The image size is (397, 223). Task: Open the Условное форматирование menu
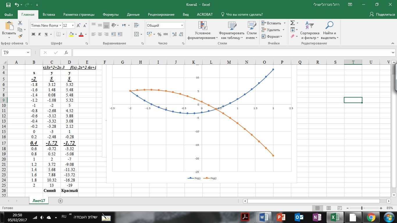(203, 30)
